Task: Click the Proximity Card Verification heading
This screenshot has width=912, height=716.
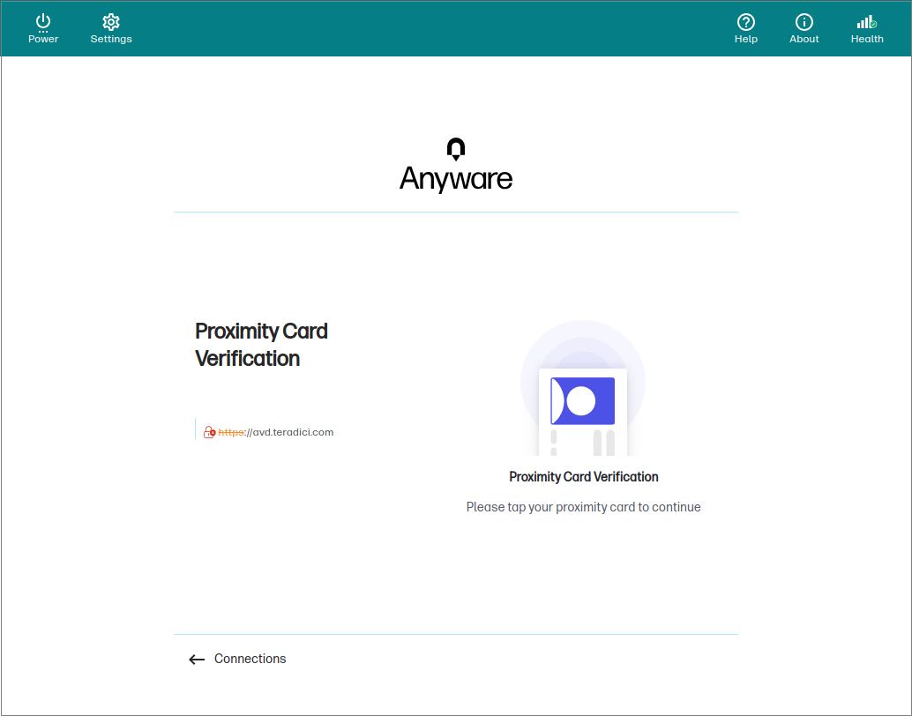Action: (x=261, y=344)
